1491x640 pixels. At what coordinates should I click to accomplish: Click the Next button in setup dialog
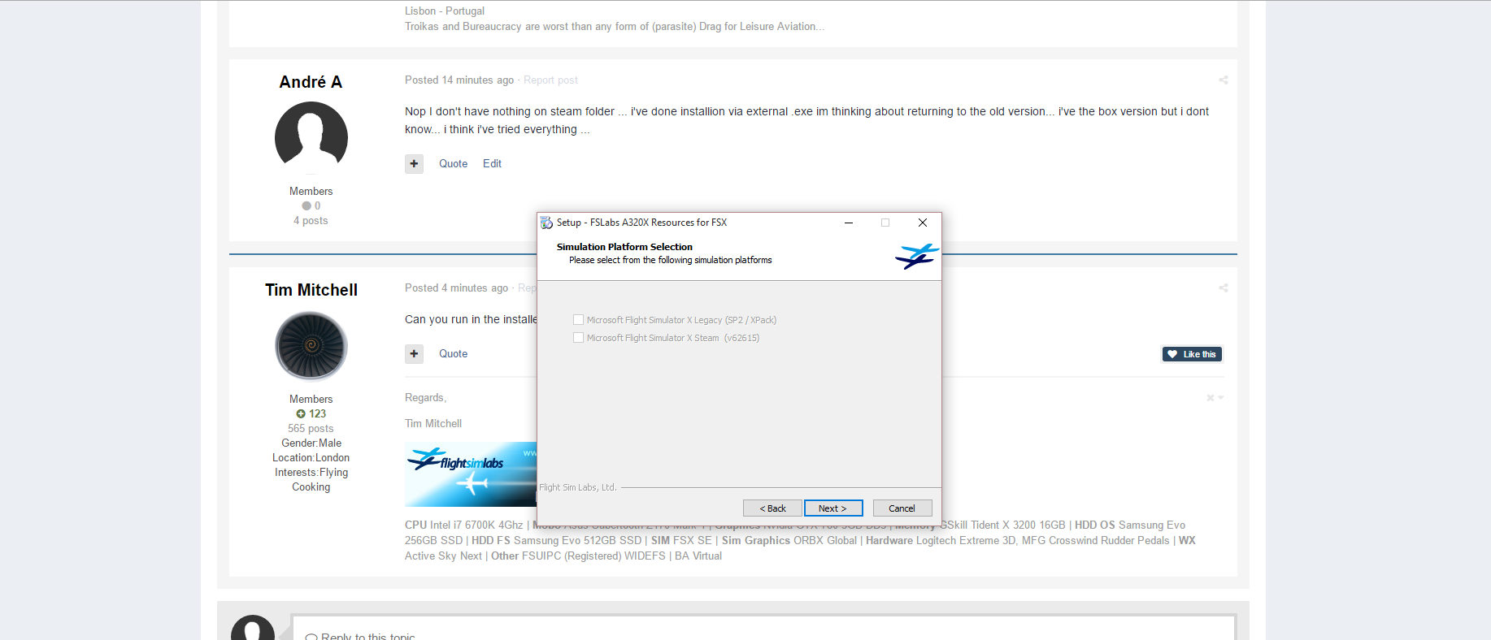point(833,508)
